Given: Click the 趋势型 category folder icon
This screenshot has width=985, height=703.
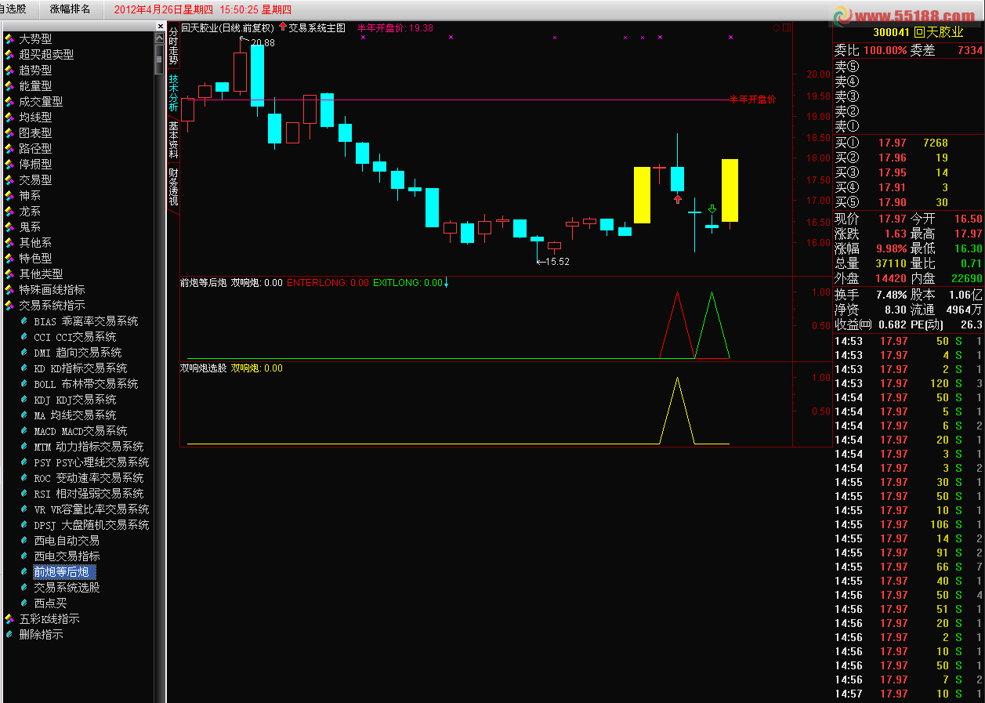Looking at the screenshot, I should tap(9, 71).
